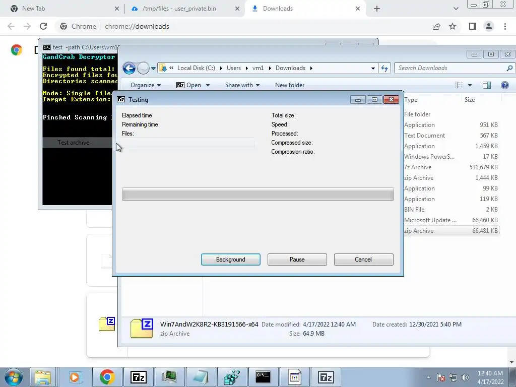Click Users breadcrumb in address bar

tap(234, 68)
